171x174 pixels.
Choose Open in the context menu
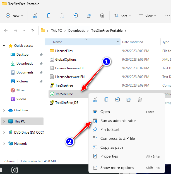click(127, 112)
